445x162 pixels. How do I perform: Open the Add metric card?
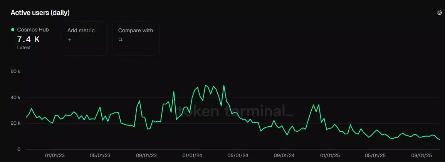click(x=85, y=39)
